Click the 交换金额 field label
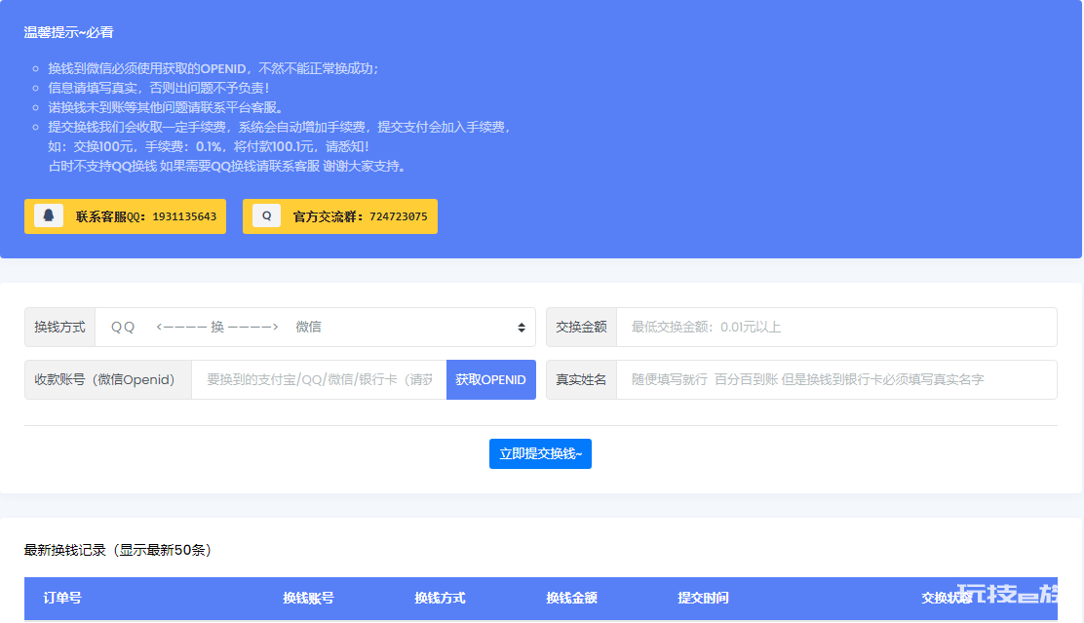This screenshot has height=623, width=1084. tap(581, 327)
